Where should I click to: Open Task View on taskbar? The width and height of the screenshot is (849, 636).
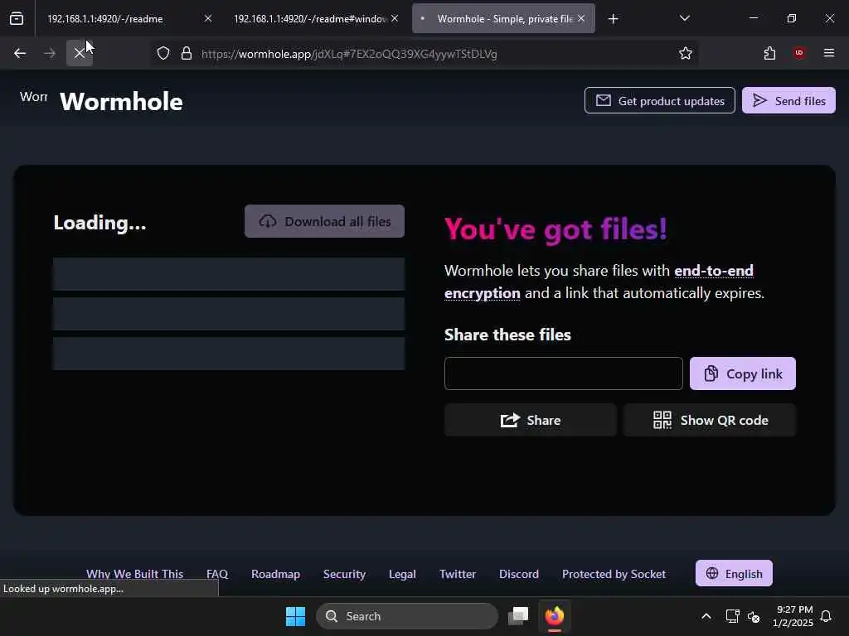click(x=518, y=616)
